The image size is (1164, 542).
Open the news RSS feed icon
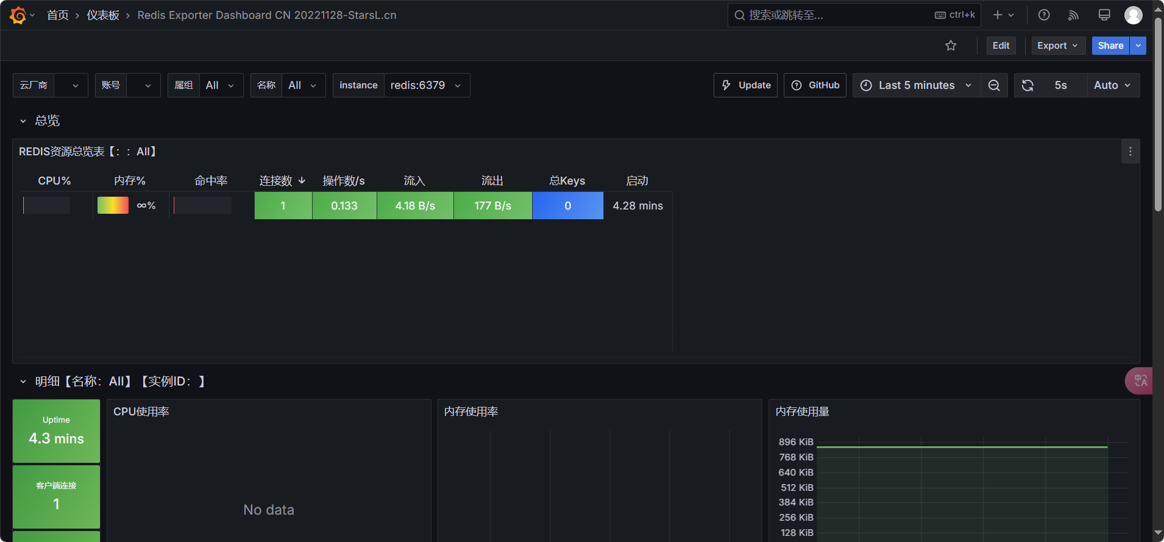(1074, 15)
